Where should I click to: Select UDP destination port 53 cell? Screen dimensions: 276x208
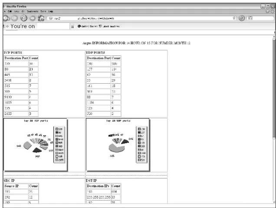coord(99,80)
